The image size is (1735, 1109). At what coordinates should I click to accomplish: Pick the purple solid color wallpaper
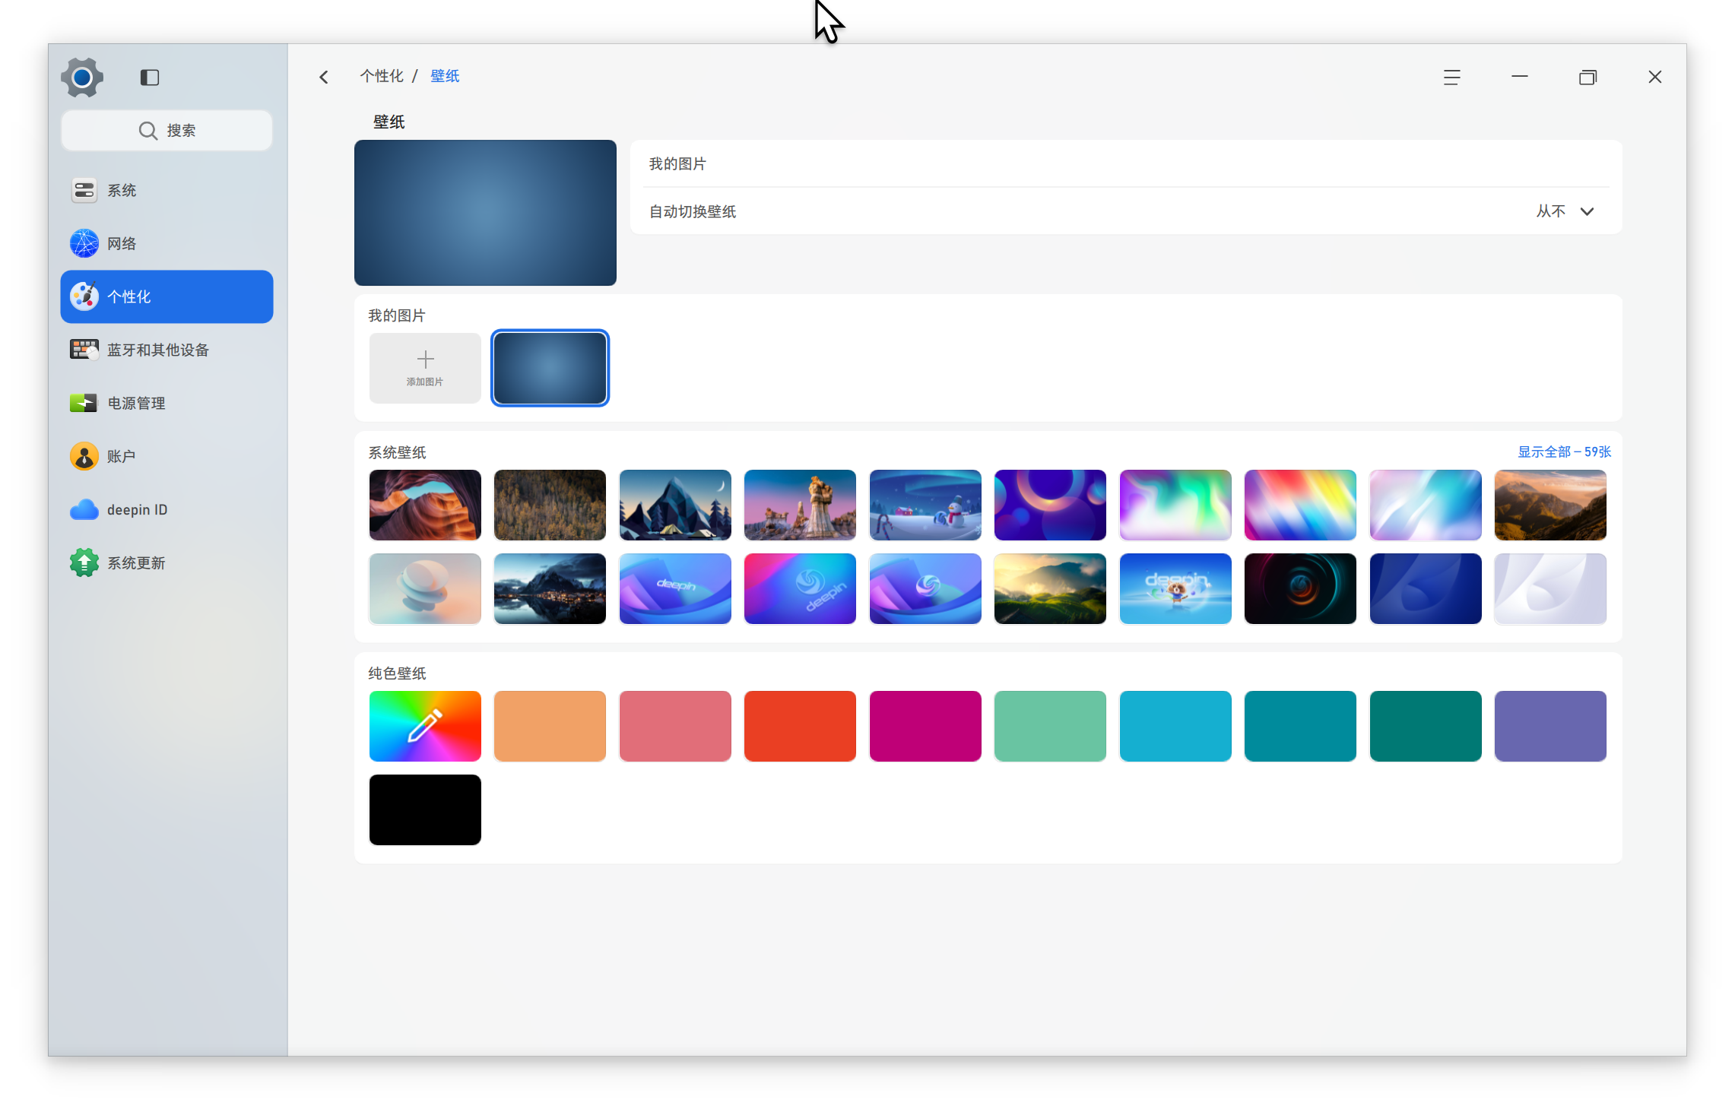(x=1550, y=726)
